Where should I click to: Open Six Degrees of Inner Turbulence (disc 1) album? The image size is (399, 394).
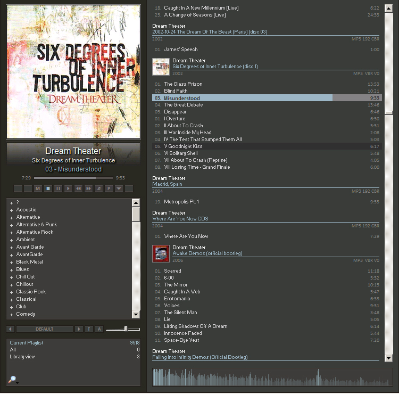[x=215, y=67]
